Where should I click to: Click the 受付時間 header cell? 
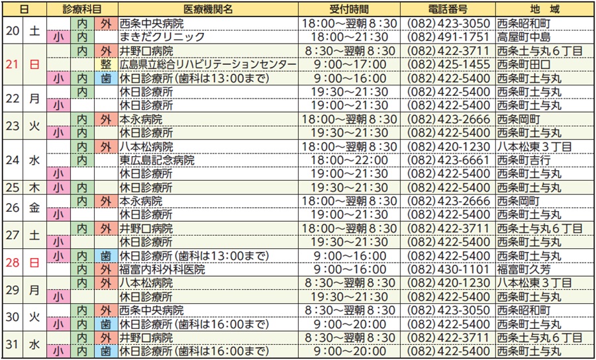click(349, 9)
